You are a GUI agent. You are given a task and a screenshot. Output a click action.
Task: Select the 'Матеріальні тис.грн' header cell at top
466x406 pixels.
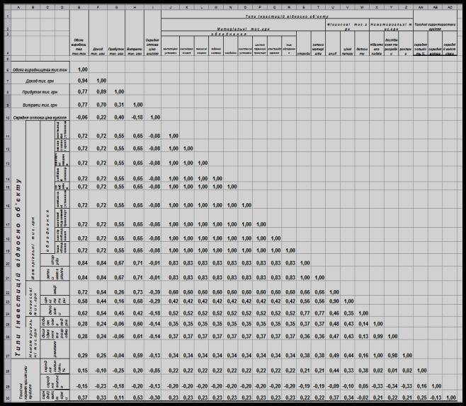[x=243, y=25]
